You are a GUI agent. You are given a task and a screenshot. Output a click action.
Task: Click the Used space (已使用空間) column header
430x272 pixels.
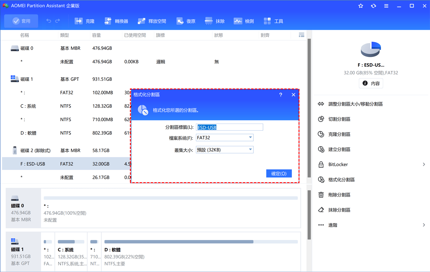(x=135, y=35)
